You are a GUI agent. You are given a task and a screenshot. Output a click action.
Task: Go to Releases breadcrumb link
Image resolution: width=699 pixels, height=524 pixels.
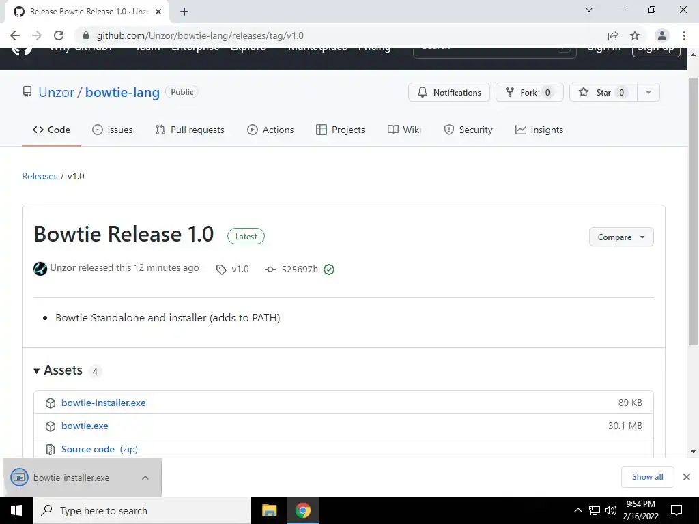pos(40,176)
